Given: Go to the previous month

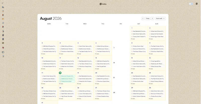Looking at the screenshot, I should coord(143,18).
